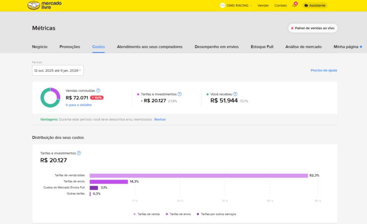This screenshot has height=224, width=367.
Task: Click the Assistente robot icon
Action: click(306, 5)
